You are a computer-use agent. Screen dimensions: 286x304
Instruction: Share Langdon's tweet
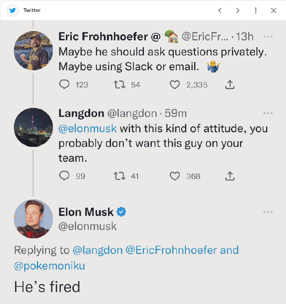click(230, 176)
